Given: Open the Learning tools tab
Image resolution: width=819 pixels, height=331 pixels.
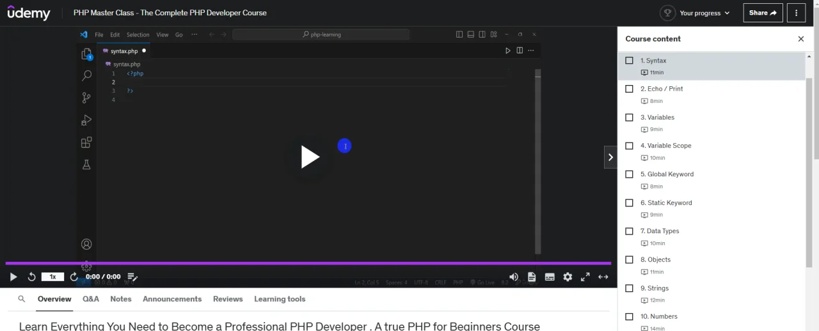Looking at the screenshot, I should pyautogui.click(x=280, y=299).
